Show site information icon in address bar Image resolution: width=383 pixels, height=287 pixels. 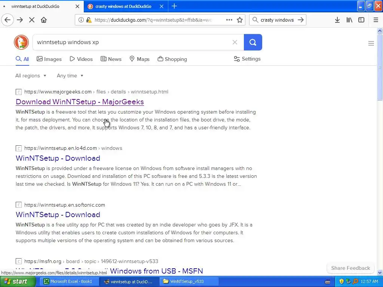point(81,20)
